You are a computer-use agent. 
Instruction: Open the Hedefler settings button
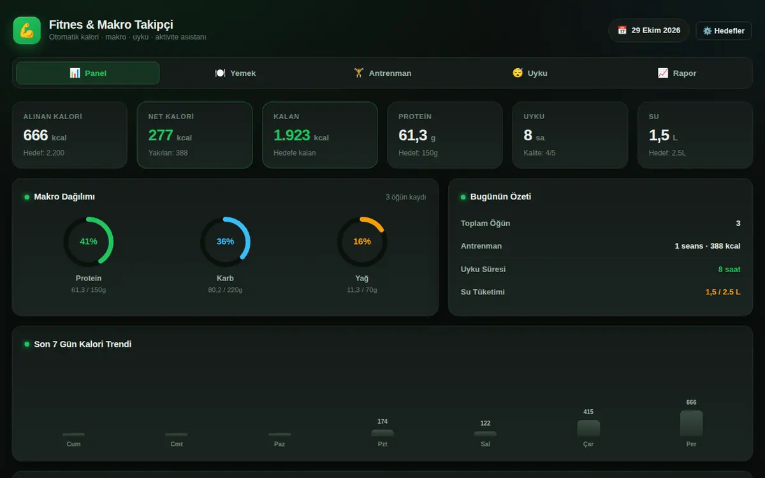(x=724, y=31)
